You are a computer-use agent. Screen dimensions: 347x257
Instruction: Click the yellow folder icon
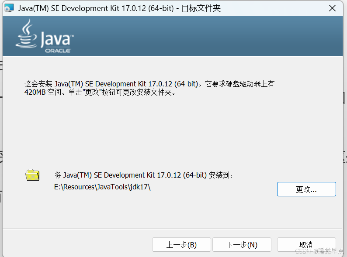(32, 175)
